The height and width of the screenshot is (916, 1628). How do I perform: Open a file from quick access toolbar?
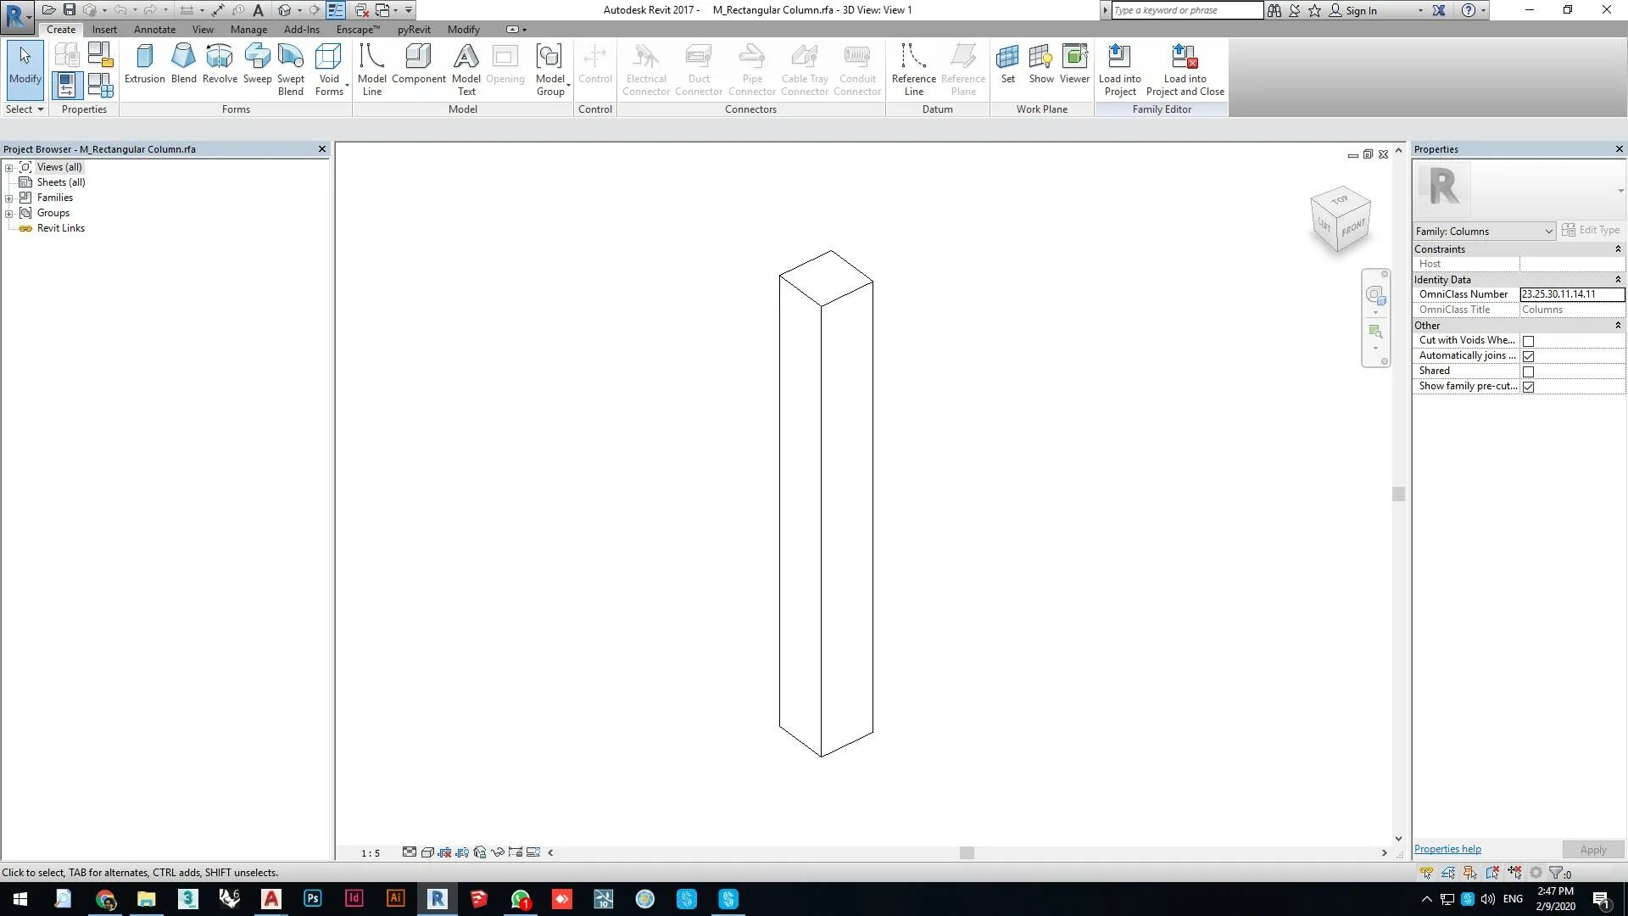49,10
